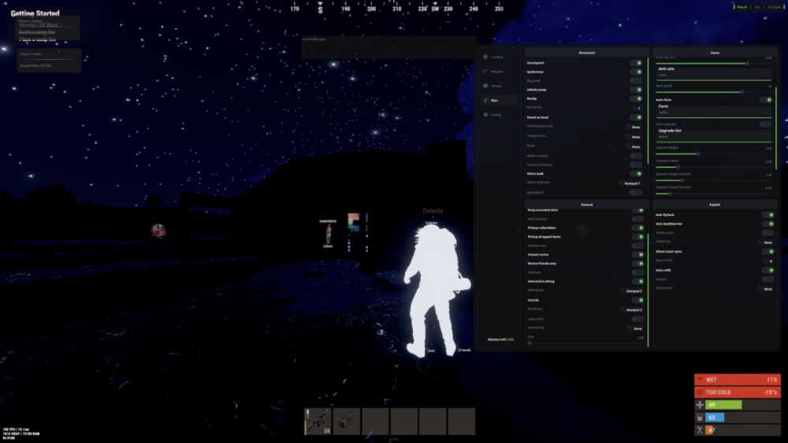Disable the Silent walk toggle
This screenshot has height=443, width=788.
tap(636, 174)
